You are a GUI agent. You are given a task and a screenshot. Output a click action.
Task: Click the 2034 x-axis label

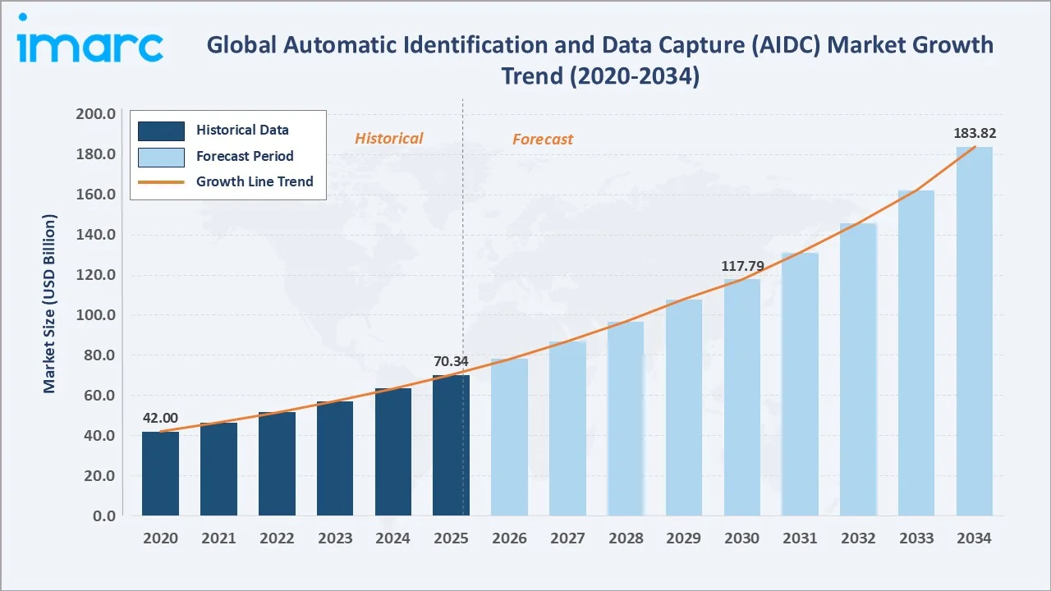click(974, 538)
